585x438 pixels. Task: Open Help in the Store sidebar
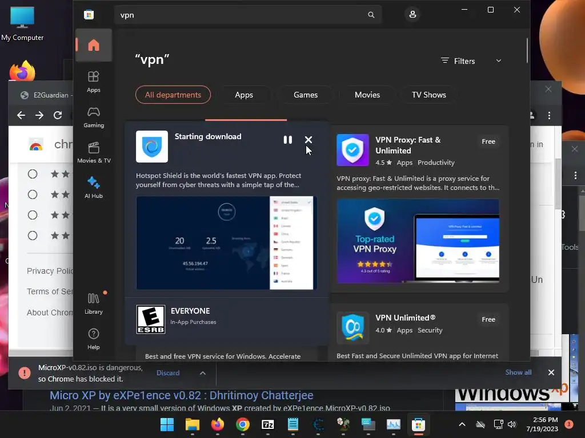pos(94,339)
